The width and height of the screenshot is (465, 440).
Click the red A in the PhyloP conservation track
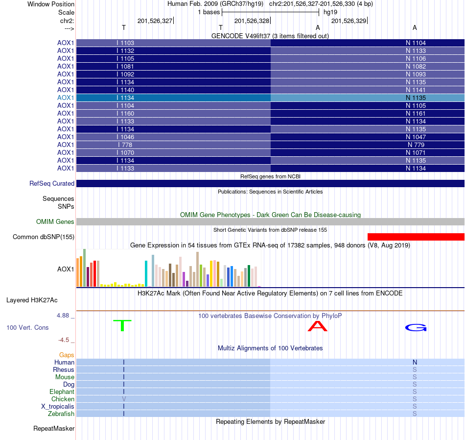[318, 326]
